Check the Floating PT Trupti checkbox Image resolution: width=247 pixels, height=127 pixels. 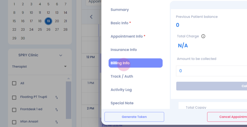14,97
